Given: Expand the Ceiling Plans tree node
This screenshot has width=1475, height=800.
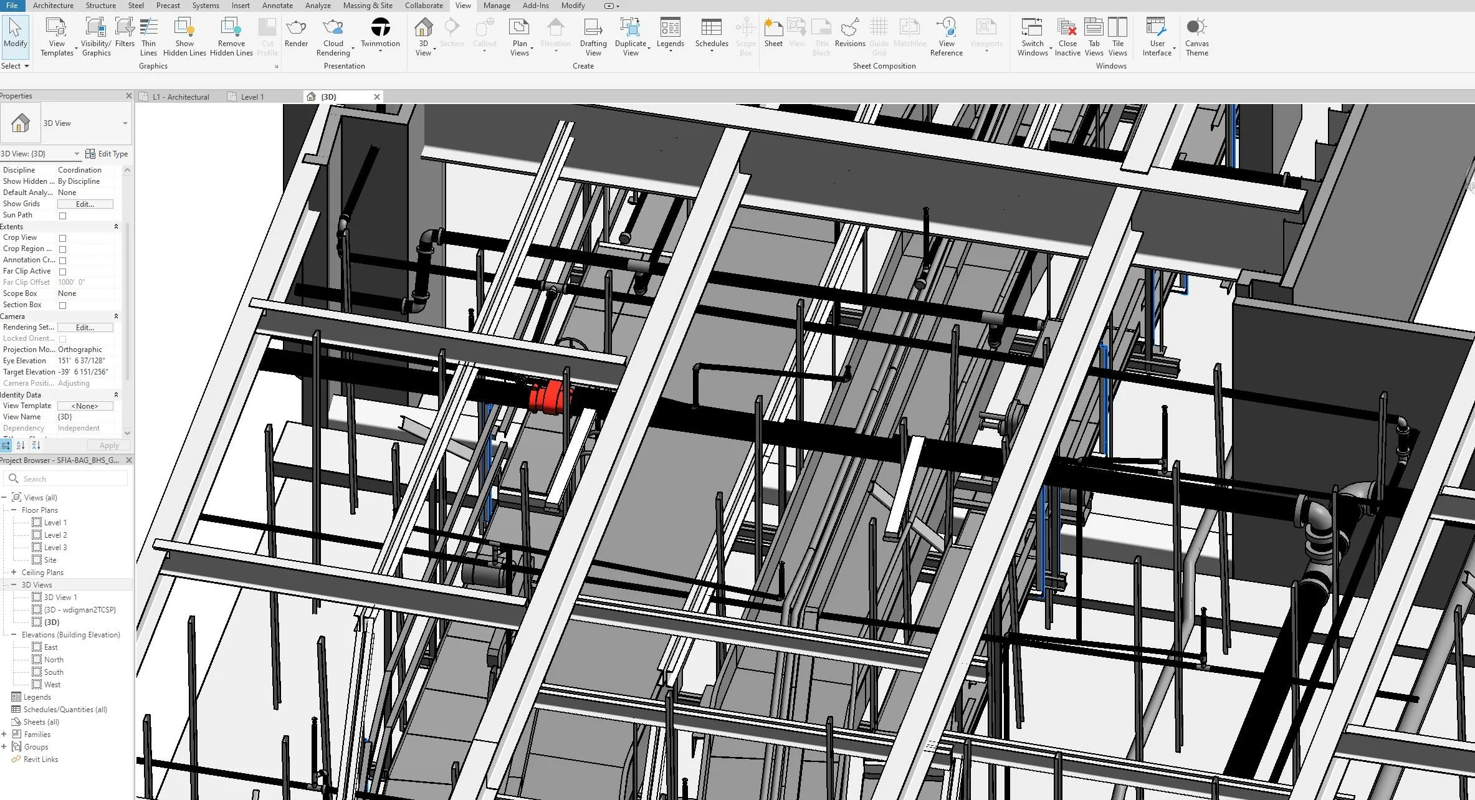Looking at the screenshot, I should [14, 572].
